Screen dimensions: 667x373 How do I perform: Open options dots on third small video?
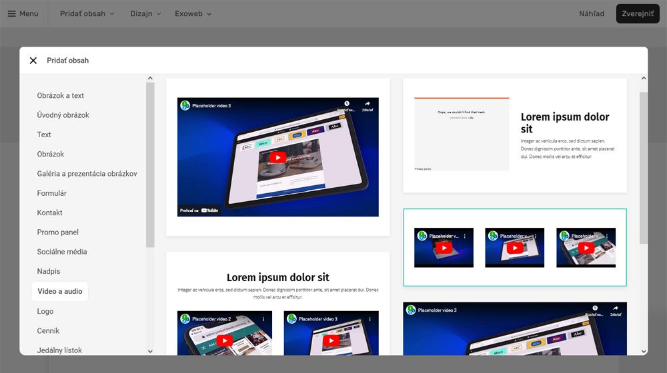pos(607,236)
